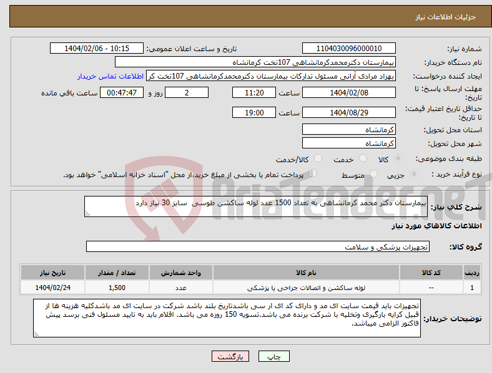Image resolution: width=492 pixels, height=373 pixels.
Task: Click the remaining time field 00:47:47
Action: coord(122,93)
